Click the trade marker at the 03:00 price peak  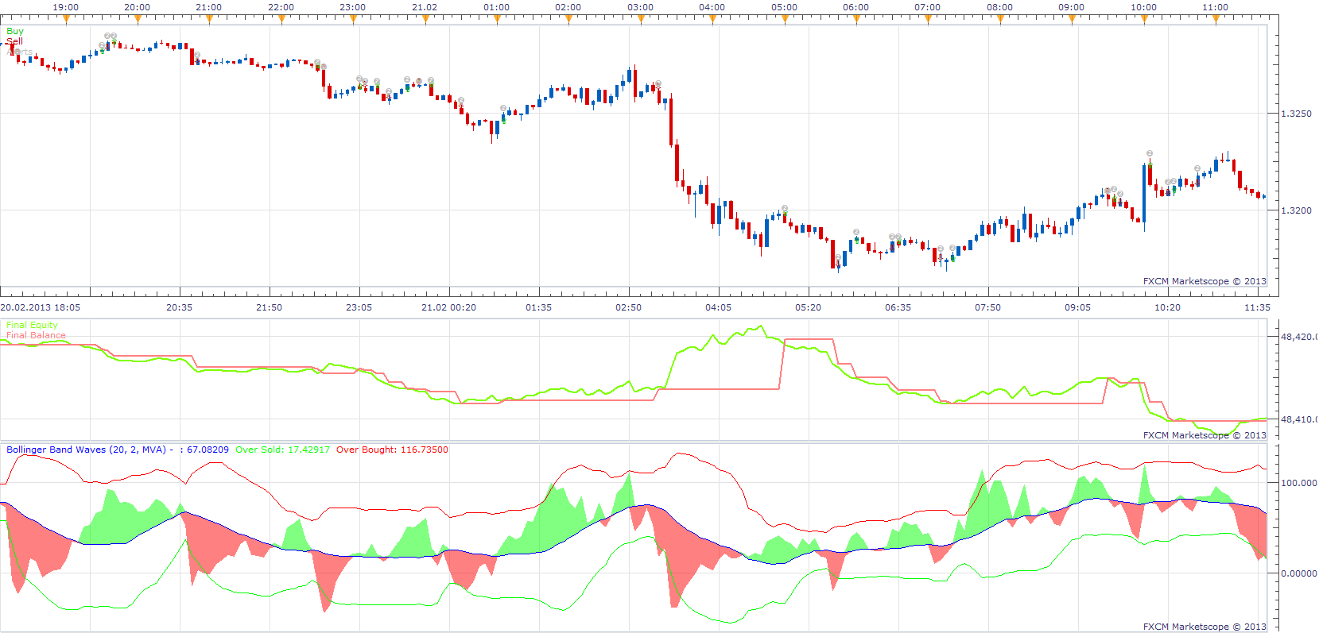[658, 83]
